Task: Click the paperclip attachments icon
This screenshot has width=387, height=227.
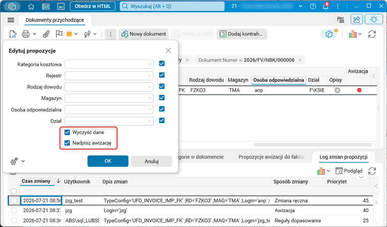Action: (x=46, y=34)
